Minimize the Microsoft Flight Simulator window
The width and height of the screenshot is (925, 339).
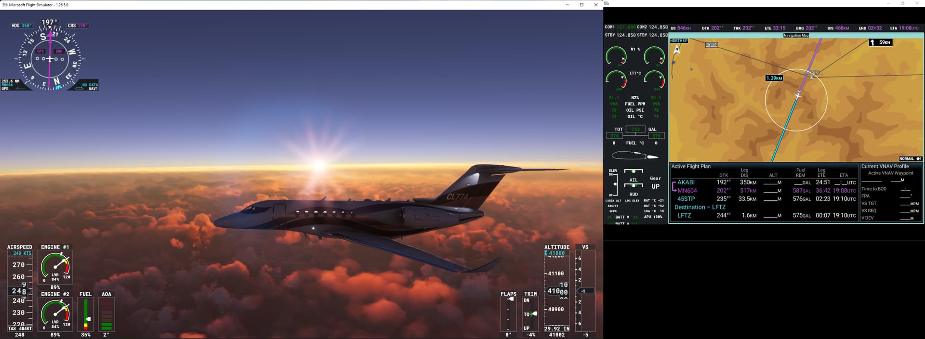coord(567,5)
